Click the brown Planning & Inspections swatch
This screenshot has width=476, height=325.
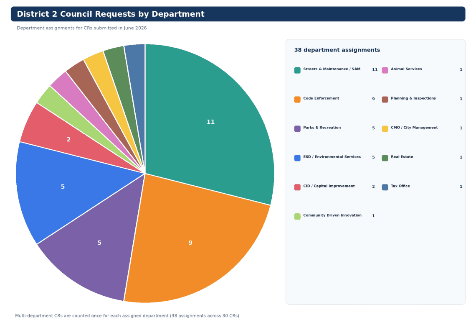point(385,100)
